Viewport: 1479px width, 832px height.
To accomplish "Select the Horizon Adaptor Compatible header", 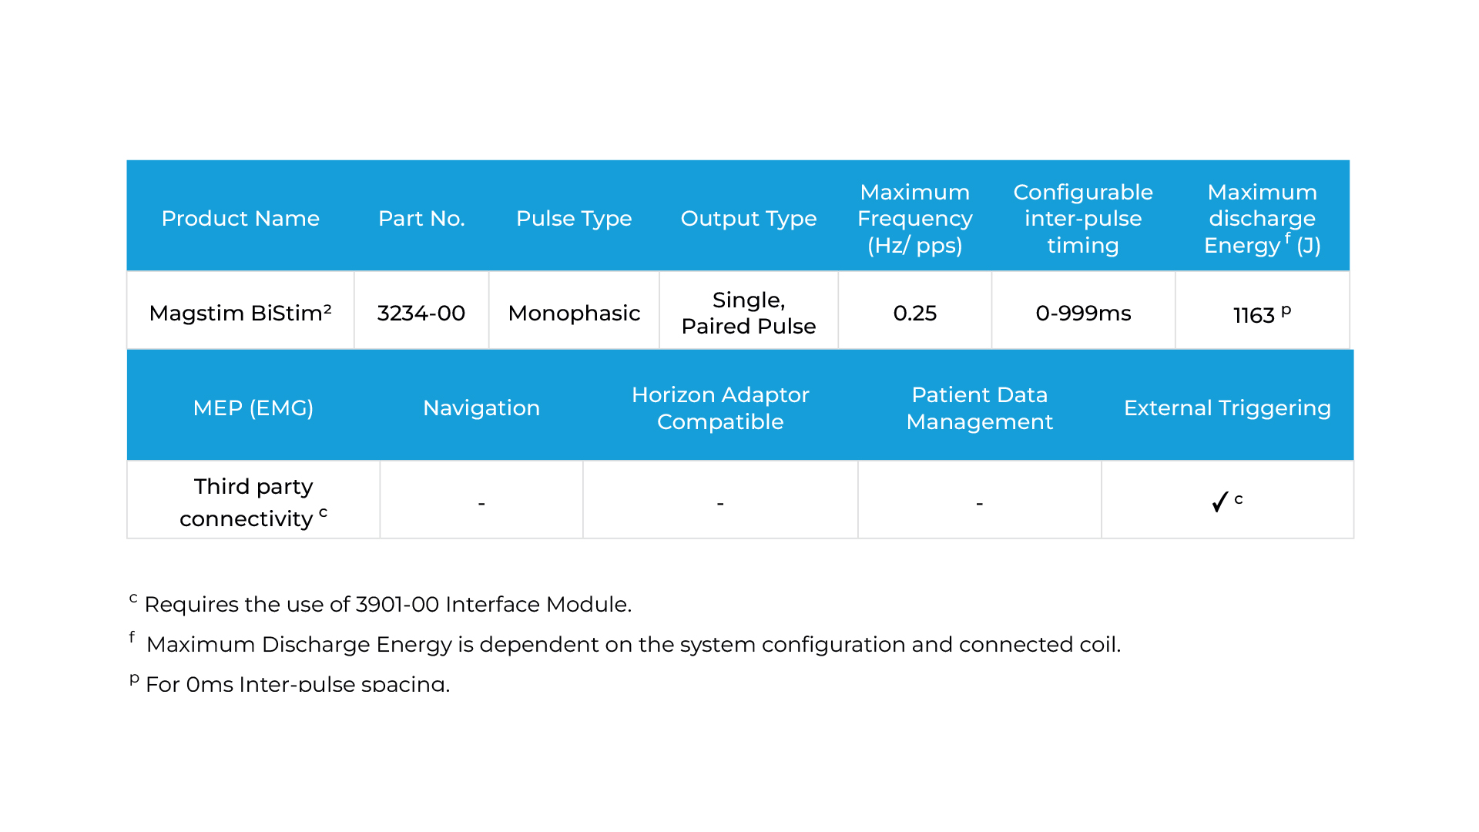I will 720,408.
